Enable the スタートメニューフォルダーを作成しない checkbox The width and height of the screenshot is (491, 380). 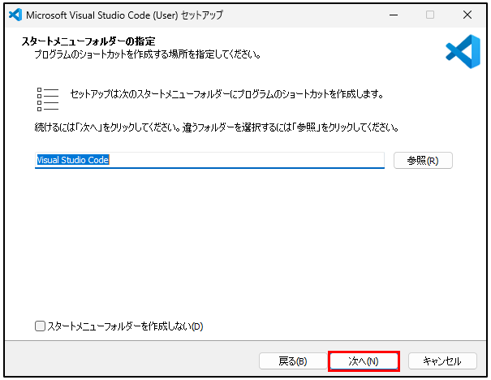(x=41, y=326)
